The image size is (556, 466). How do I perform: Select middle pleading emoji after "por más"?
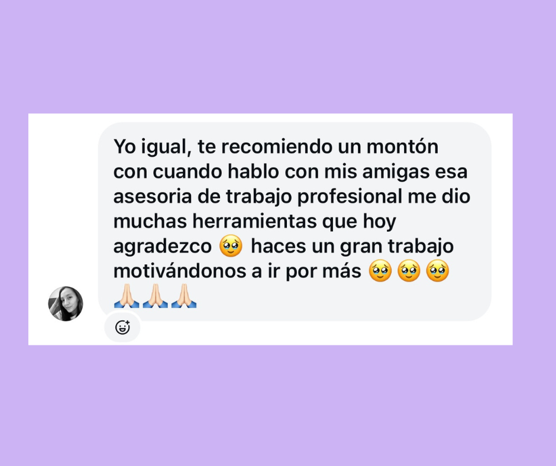point(409,271)
